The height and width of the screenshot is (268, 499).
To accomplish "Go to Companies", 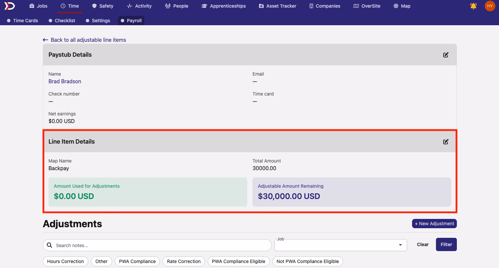I will tap(324, 6).
